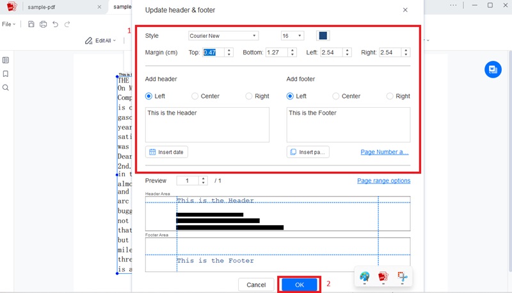This screenshot has height=293, width=512.
Task: Click the Redo arrow icon
Action: 67,24
